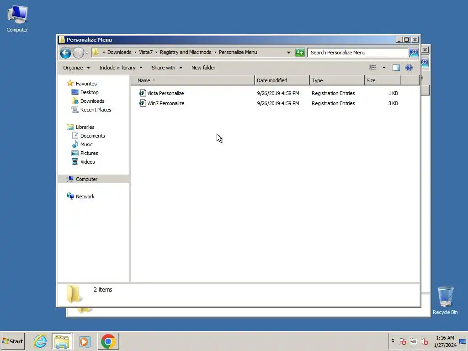Viewport: 468px width, 351px height.
Task: Open the Videos library
Action: tap(87, 161)
